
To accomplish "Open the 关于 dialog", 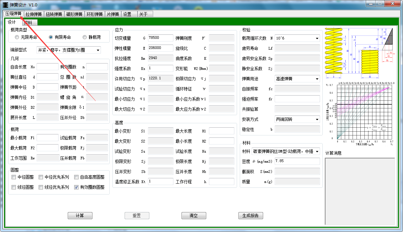I will coord(143,14).
